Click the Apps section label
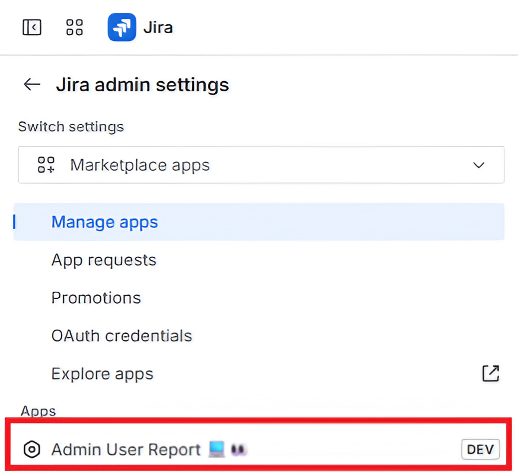 click(x=39, y=411)
